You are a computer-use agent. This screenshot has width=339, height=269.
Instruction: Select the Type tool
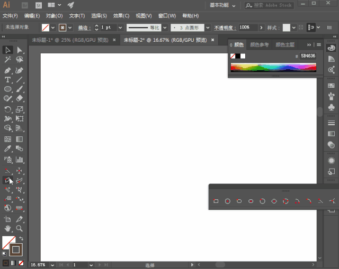pos(7,80)
